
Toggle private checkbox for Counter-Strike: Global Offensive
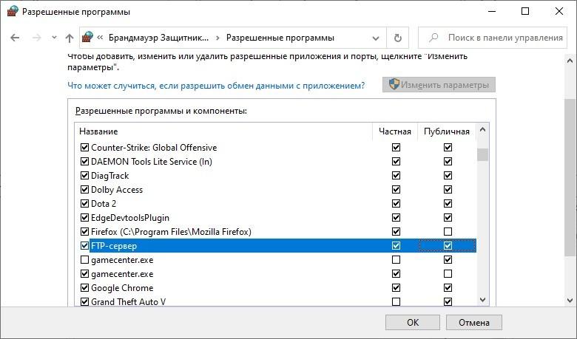point(396,147)
